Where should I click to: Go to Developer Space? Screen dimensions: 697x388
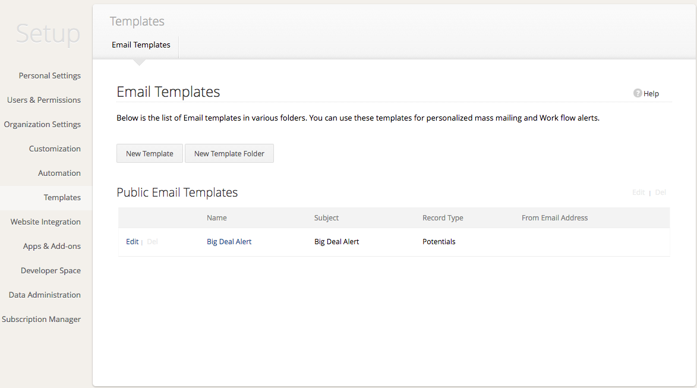(x=51, y=270)
